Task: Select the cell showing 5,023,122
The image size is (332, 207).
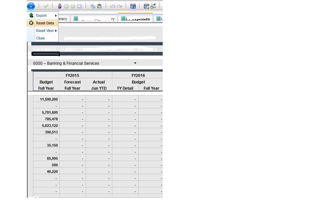Action: [x=46, y=125]
